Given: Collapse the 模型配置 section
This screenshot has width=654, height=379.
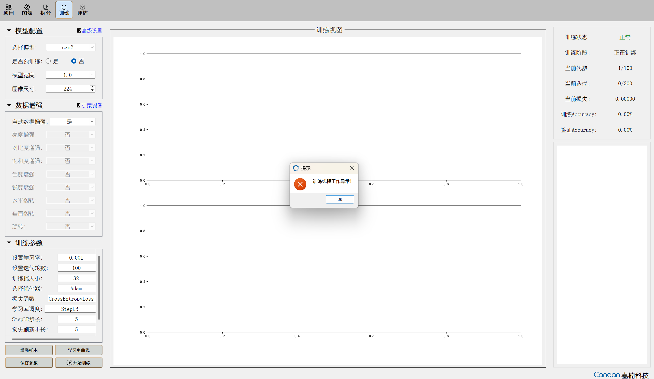Looking at the screenshot, I should pyautogui.click(x=9, y=31).
